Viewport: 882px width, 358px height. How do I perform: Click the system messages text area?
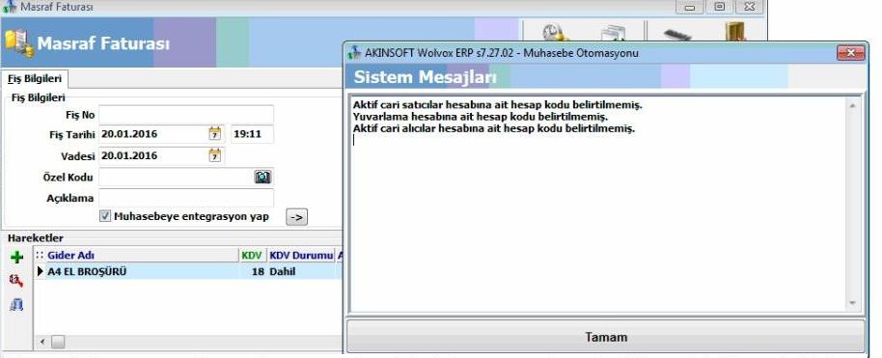coord(598,204)
